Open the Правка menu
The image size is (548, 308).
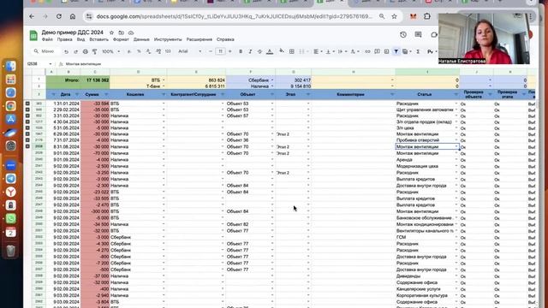pyautogui.click(x=65, y=39)
